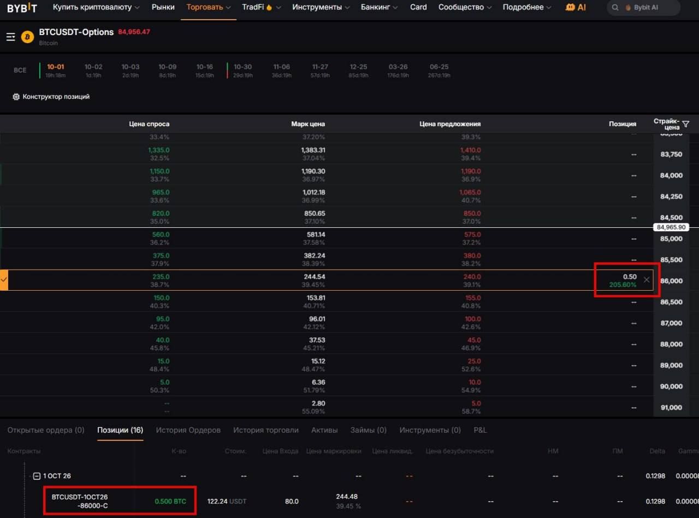Click the Bybit logo

[x=22, y=8]
